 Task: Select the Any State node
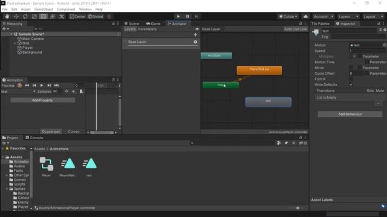(216, 55)
